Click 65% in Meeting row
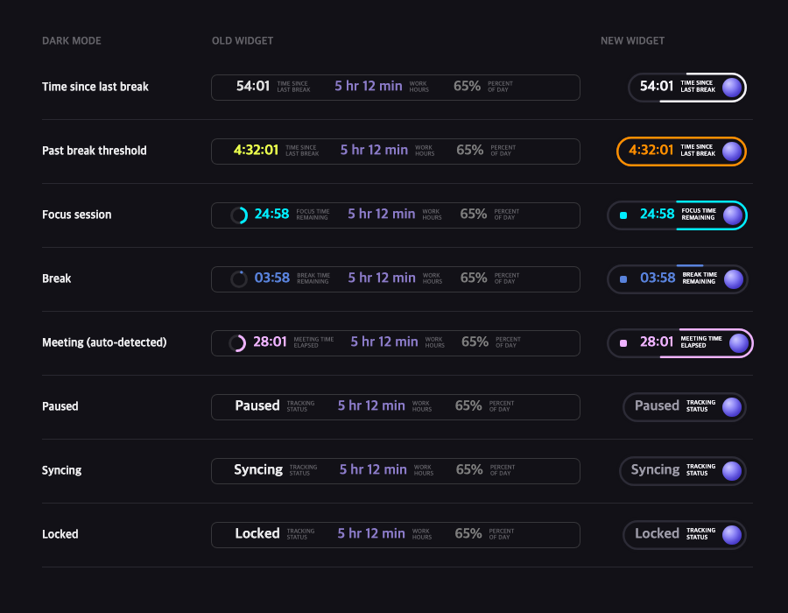The image size is (788, 613). tap(475, 342)
